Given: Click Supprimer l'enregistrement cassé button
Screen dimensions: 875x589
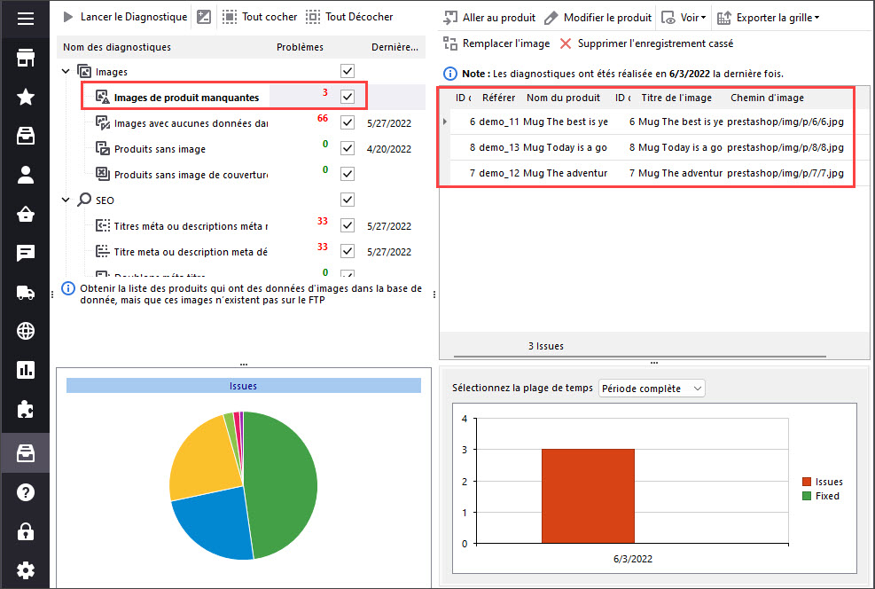Looking at the screenshot, I should pyautogui.click(x=647, y=43).
